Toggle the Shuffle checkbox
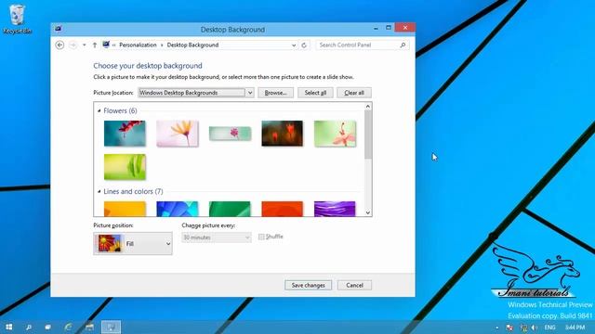Image resolution: width=595 pixels, height=334 pixels. pos(261,237)
